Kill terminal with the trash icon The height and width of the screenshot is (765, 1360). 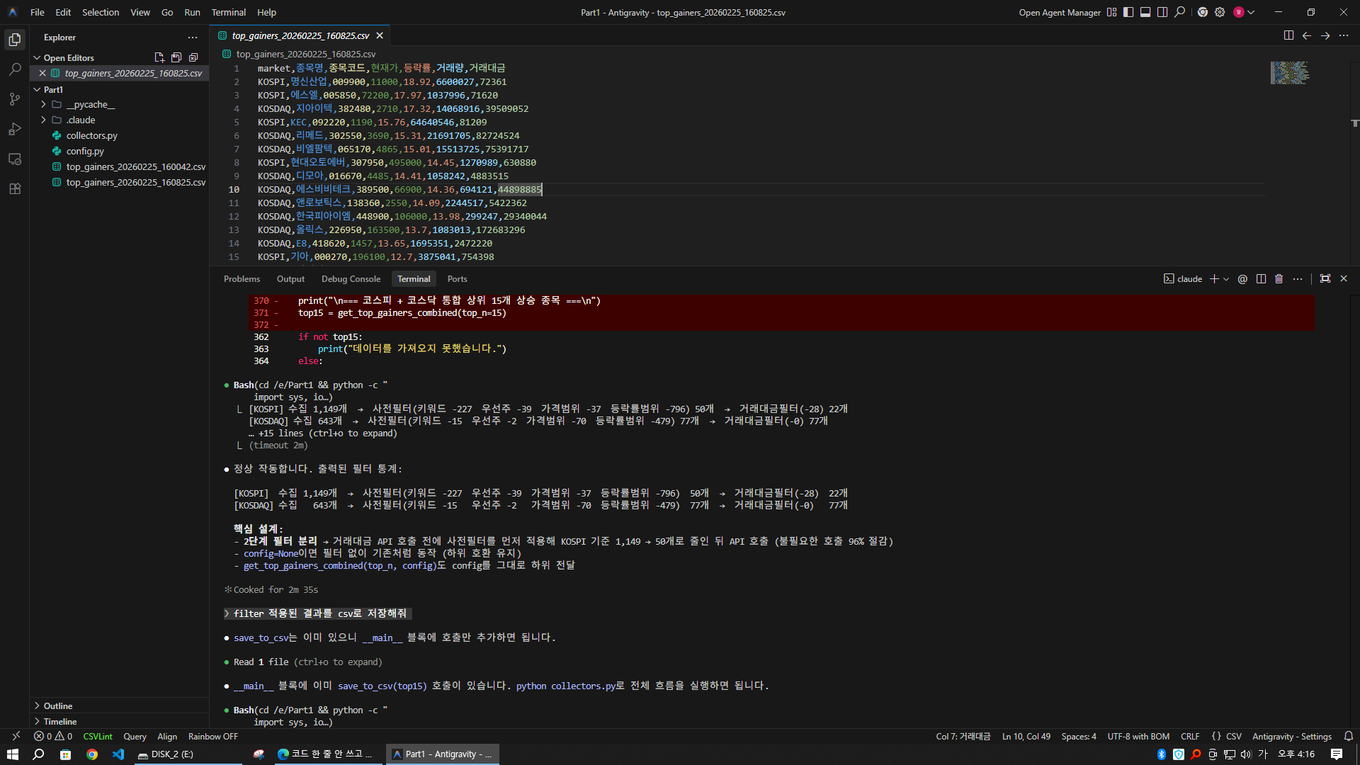point(1279,279)
